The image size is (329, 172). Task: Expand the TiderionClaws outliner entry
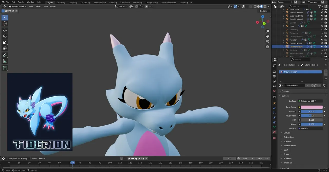[284, 47]
